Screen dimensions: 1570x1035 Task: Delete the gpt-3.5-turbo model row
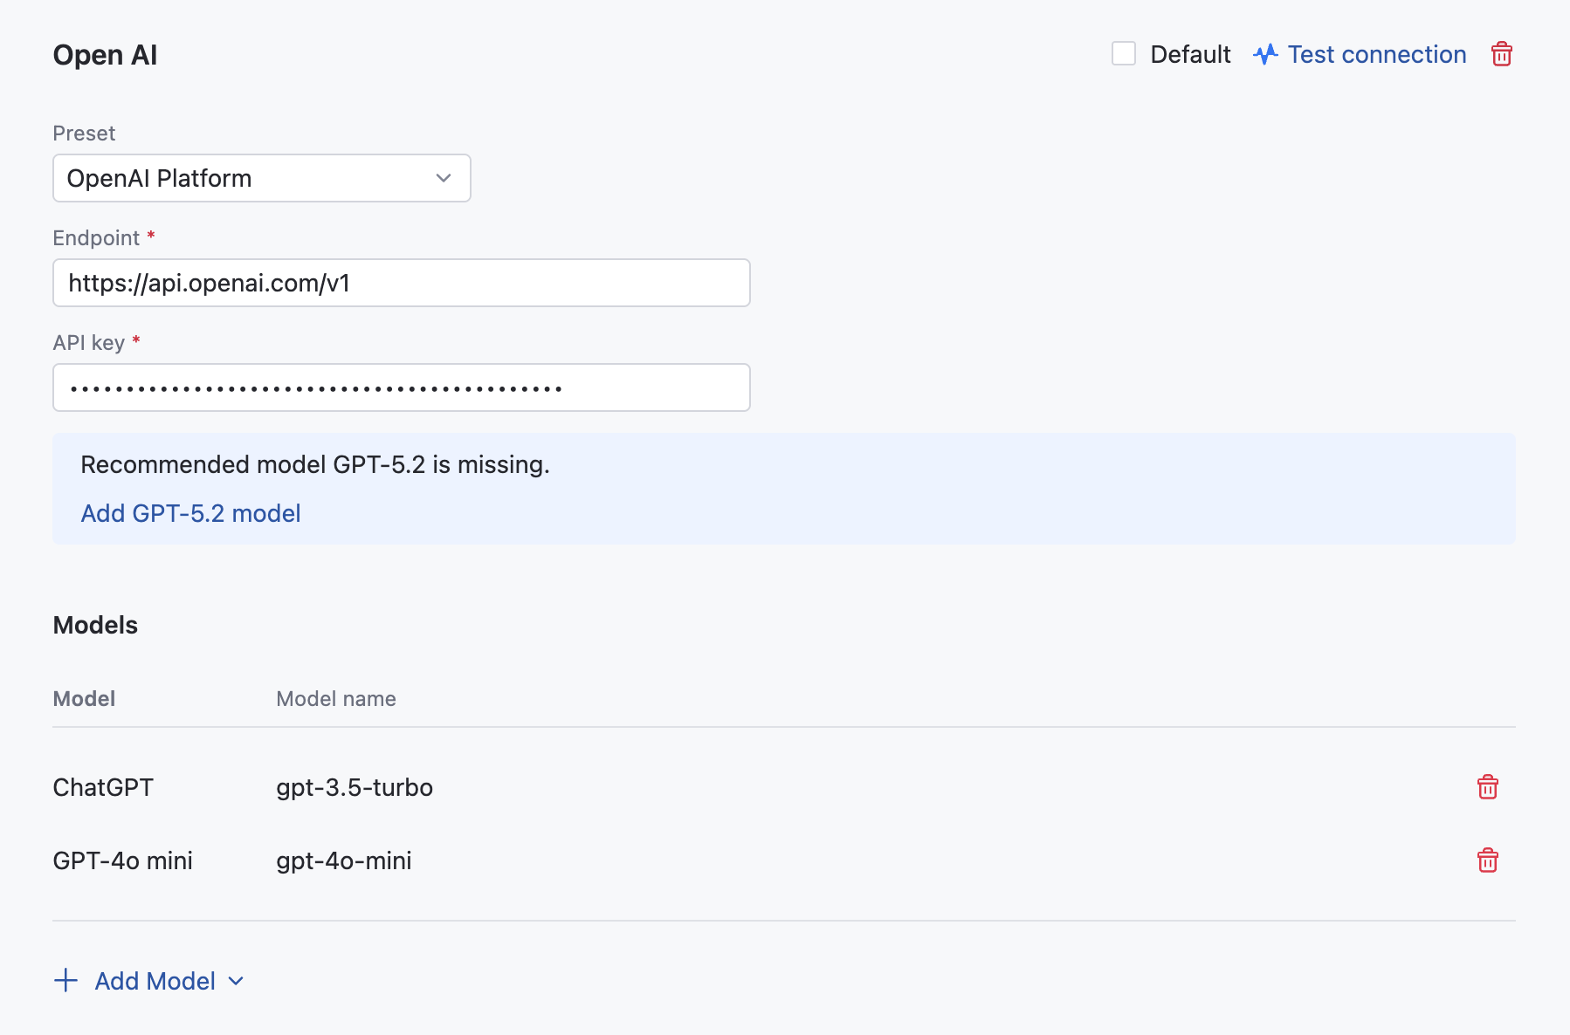click(x=1487, y=787)
